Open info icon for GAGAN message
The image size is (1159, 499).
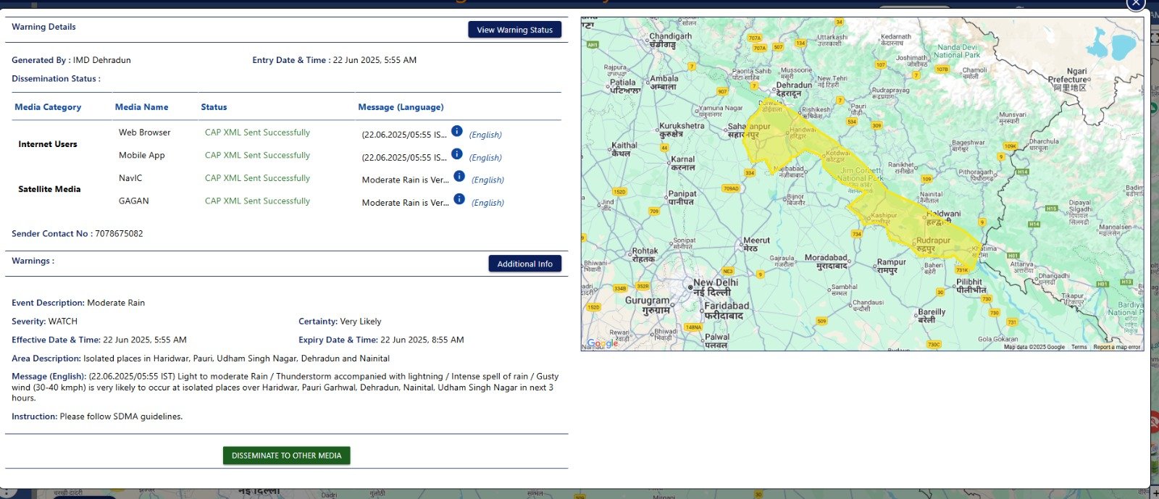click(x=459, y=199)
